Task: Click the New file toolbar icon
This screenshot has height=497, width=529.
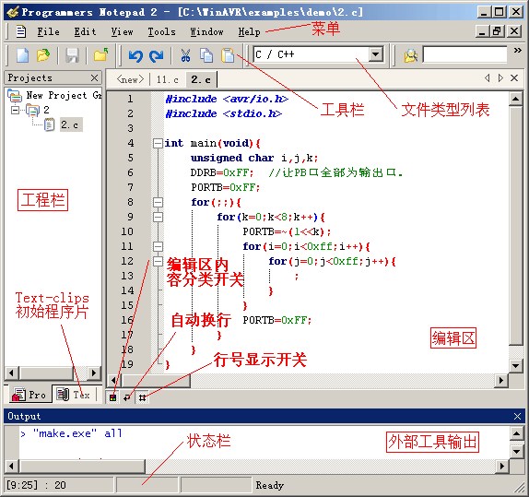Action: pyautogui.click(x=23, y=55)
